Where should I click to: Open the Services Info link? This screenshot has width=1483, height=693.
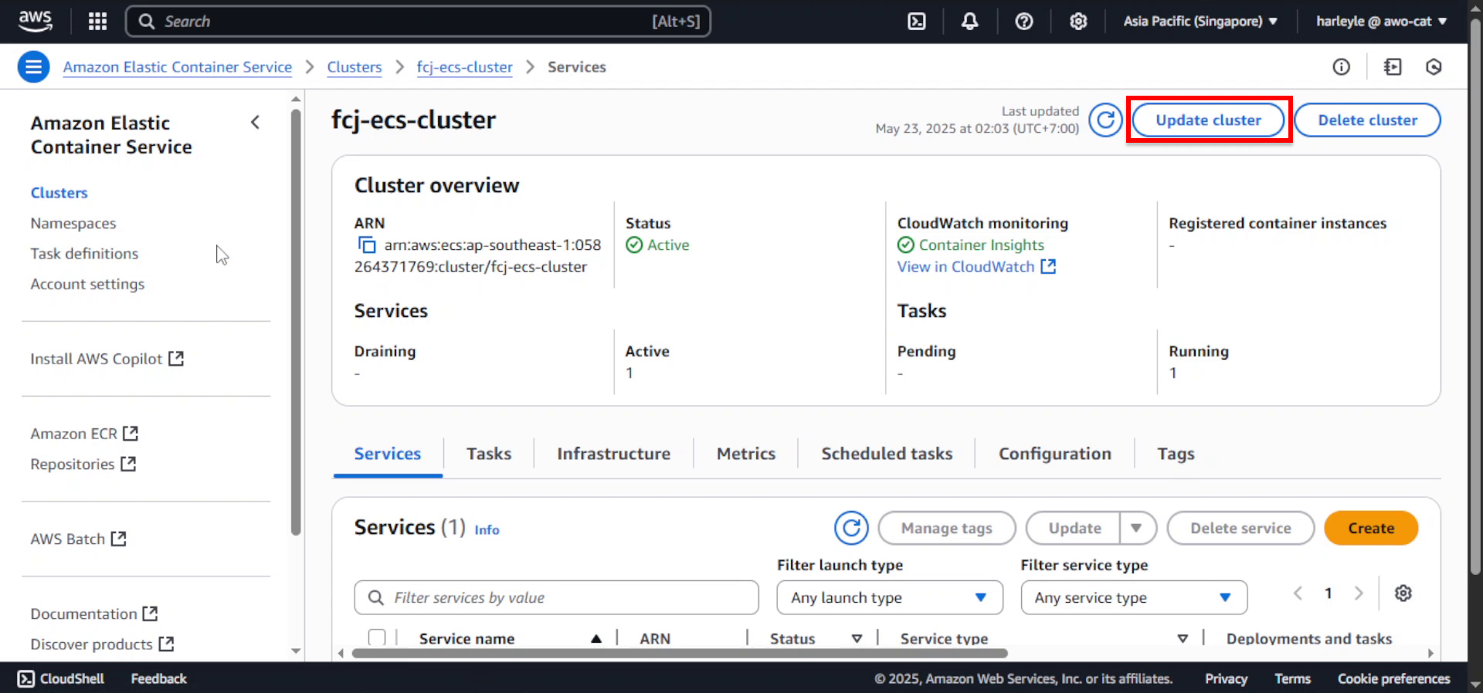487,530
